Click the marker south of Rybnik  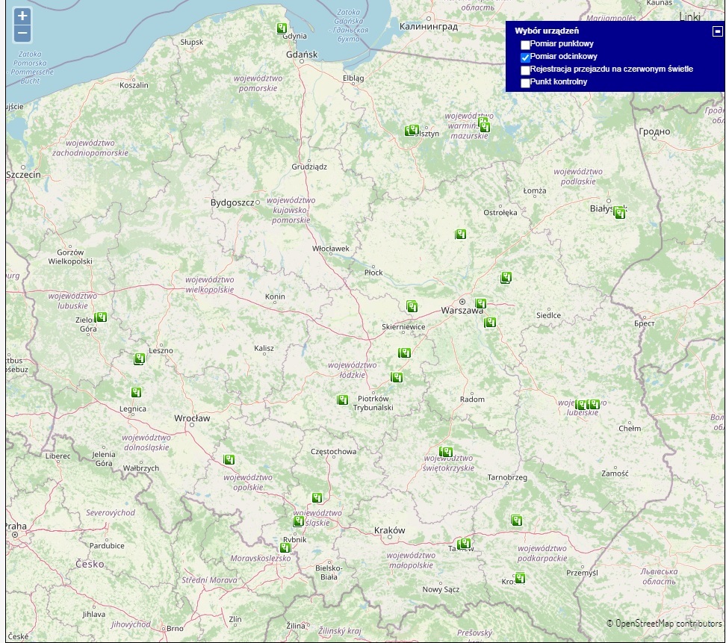click(285, 547)
